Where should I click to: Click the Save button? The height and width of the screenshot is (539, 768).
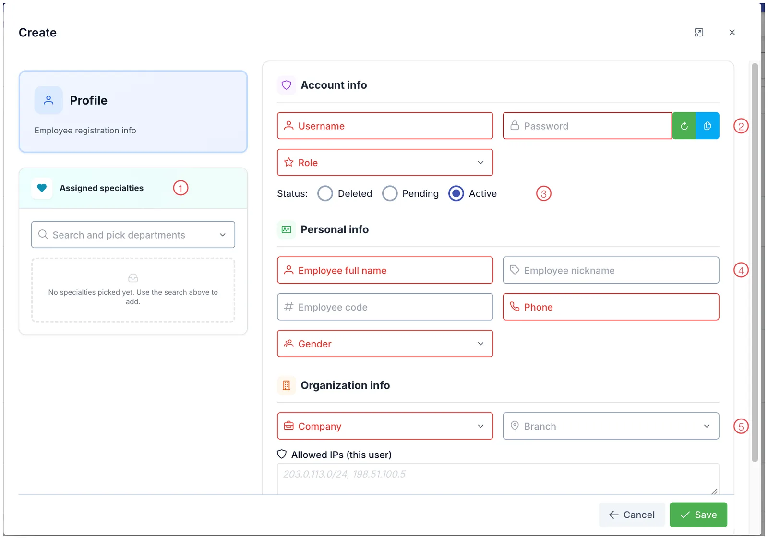pos(698,515)
